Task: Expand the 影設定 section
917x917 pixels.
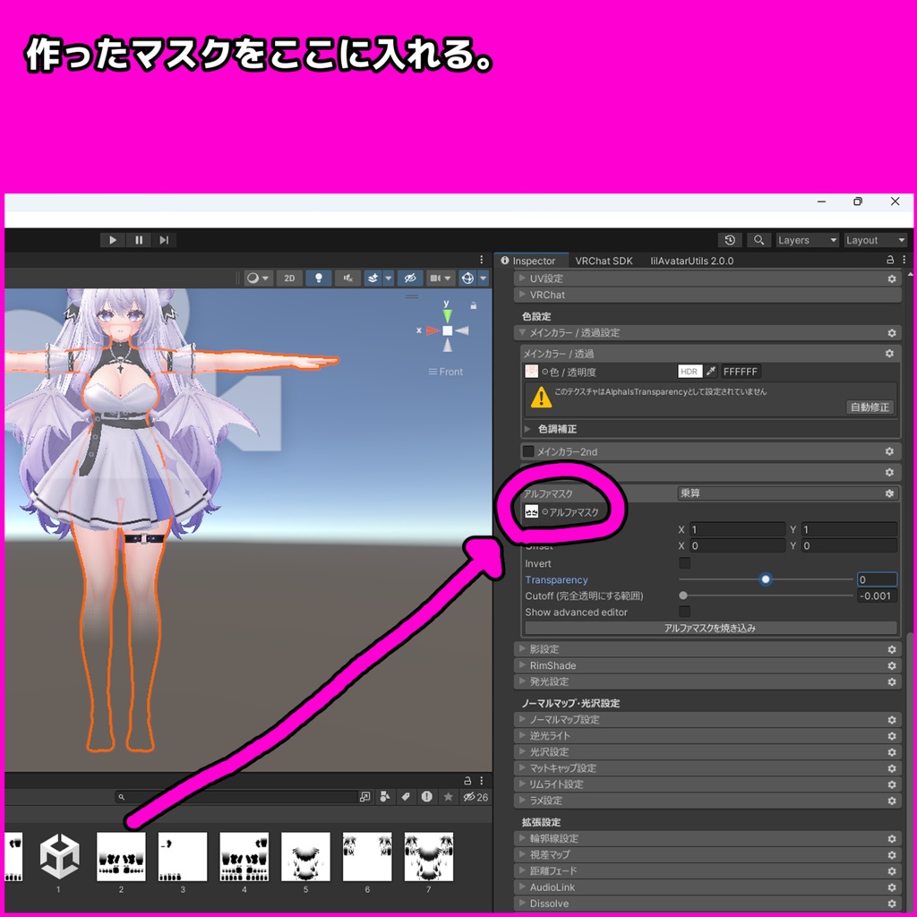Action: [x=707, y=649]
